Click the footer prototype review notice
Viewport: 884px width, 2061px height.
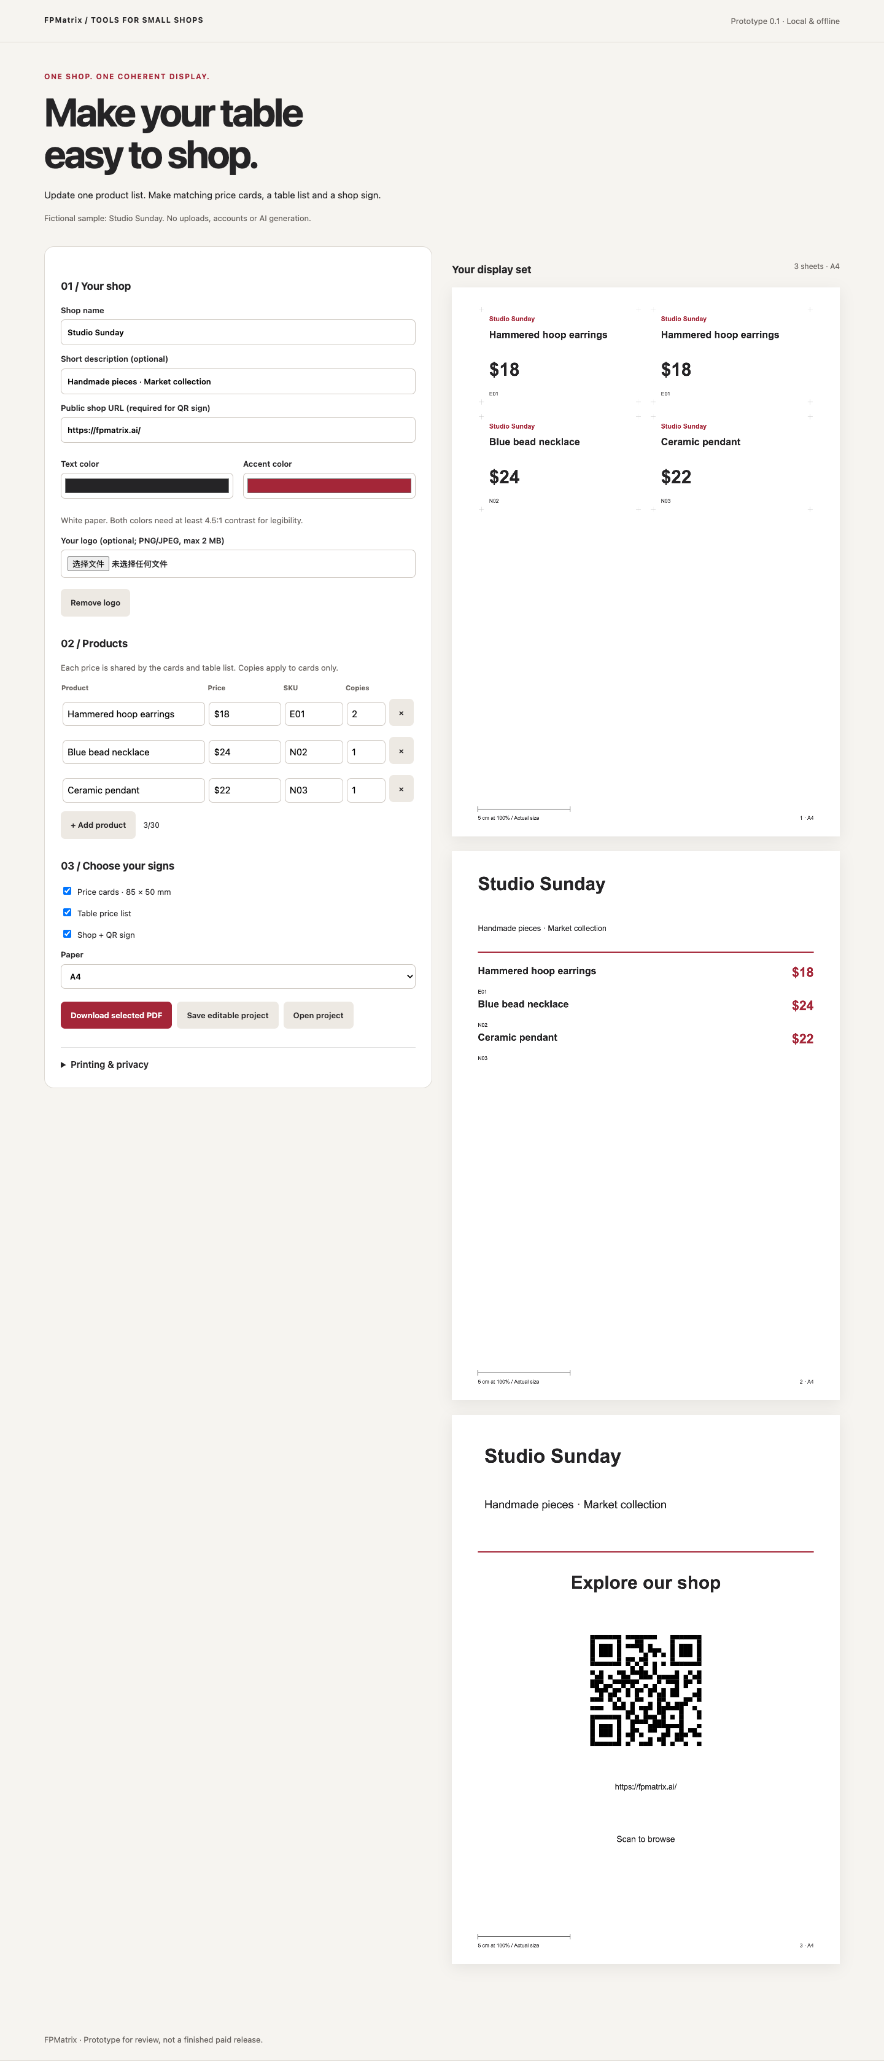click(x=153, y=2040)
